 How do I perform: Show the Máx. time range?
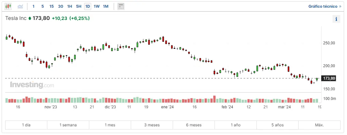[319, 125]
